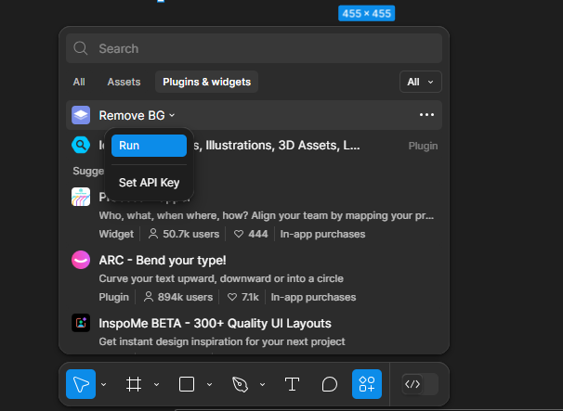
Task: Select the Move tool in toolbar
Action: pos(81,384)
